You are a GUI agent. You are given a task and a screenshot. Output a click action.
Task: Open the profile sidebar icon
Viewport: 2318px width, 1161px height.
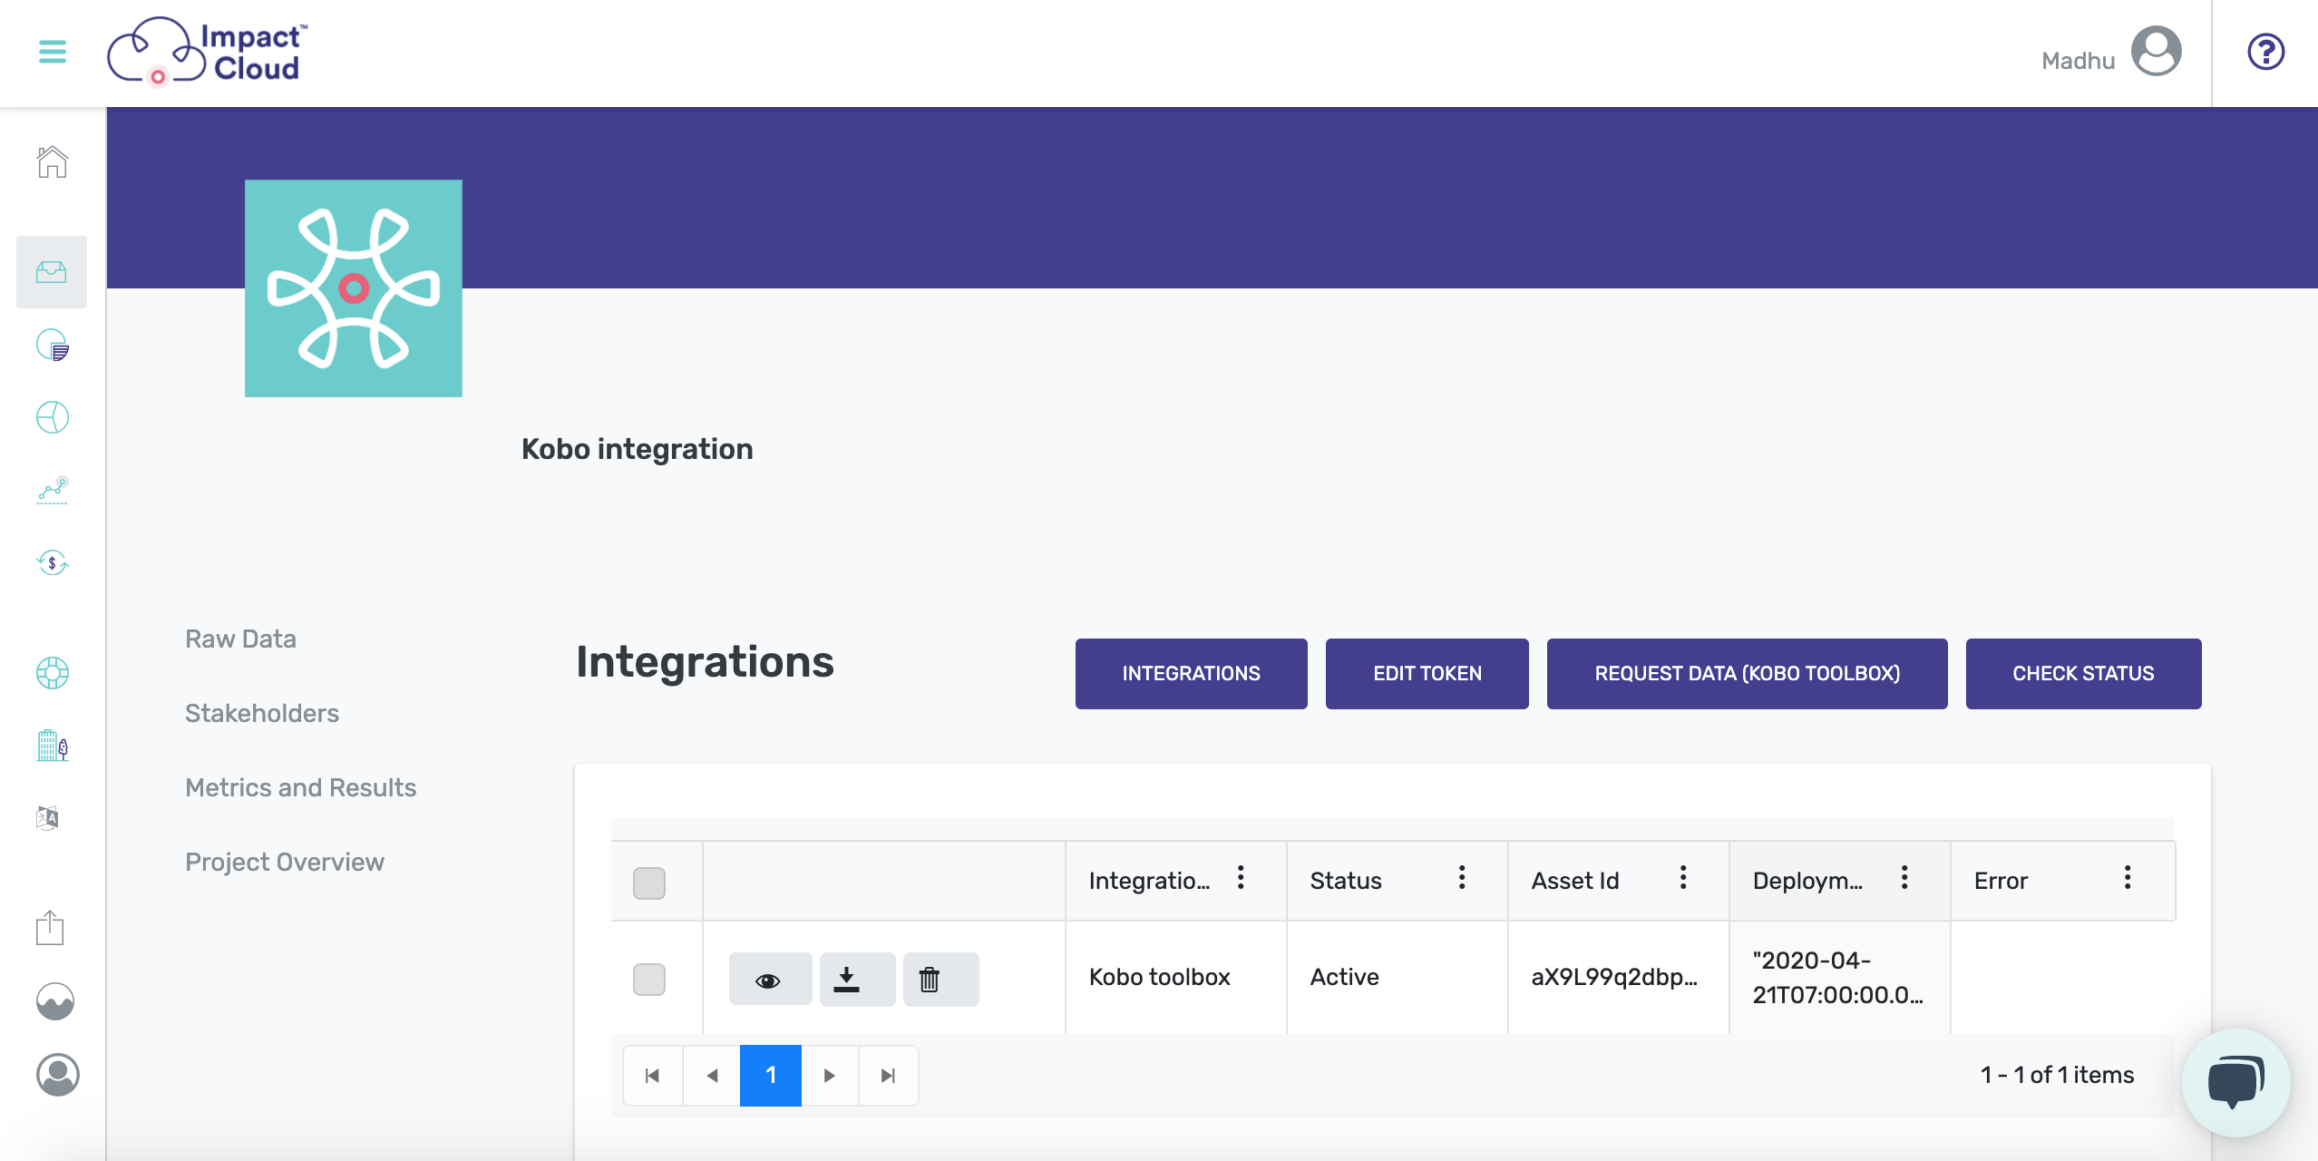coord(57,1075)
